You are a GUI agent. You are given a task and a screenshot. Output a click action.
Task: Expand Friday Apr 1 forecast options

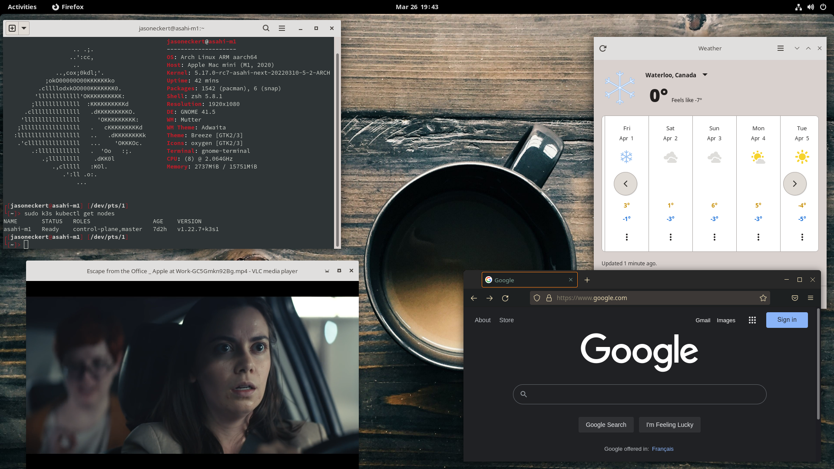pos(626,237)
